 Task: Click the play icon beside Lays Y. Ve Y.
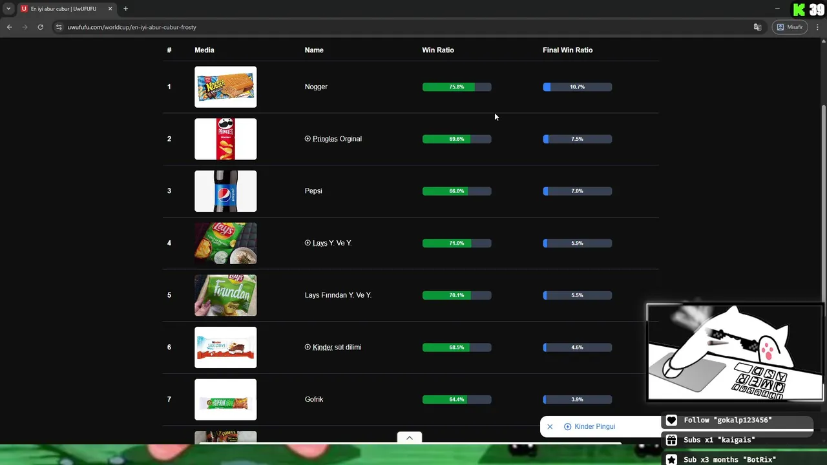[x=308, y=243]
